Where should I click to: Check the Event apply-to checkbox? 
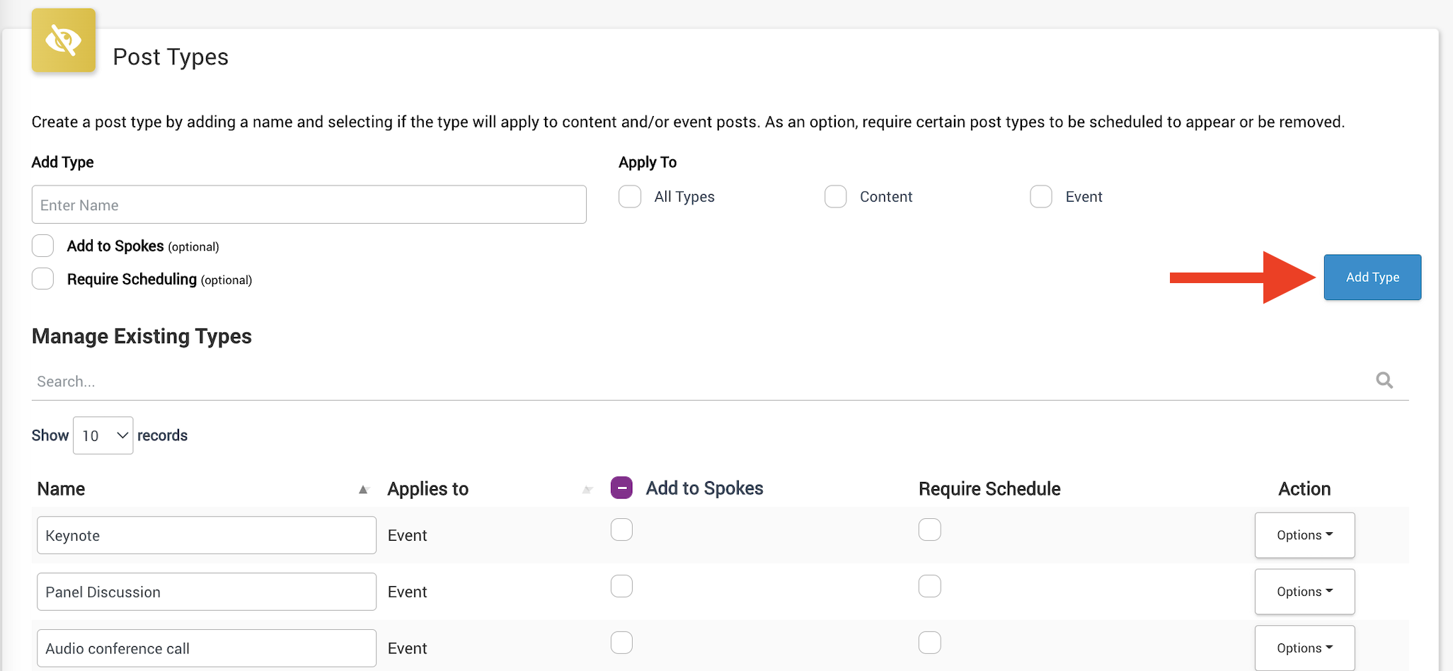tap(1041, 197)
